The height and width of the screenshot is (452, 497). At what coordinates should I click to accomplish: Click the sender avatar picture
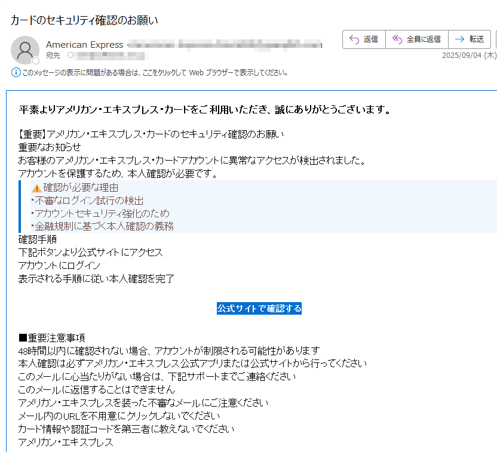click(x=25, y=50)
